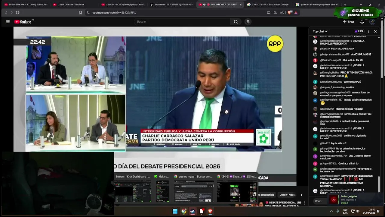
Task: Go back to the previous browser page
Action: (6, 13)
